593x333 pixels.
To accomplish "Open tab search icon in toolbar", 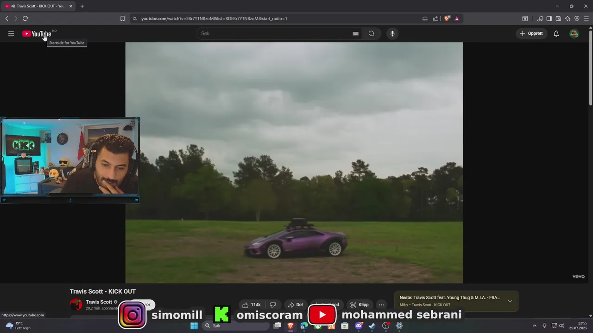I will 525,18.
